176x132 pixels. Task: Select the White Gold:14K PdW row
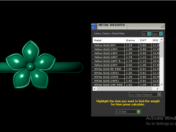click(126, 85)
